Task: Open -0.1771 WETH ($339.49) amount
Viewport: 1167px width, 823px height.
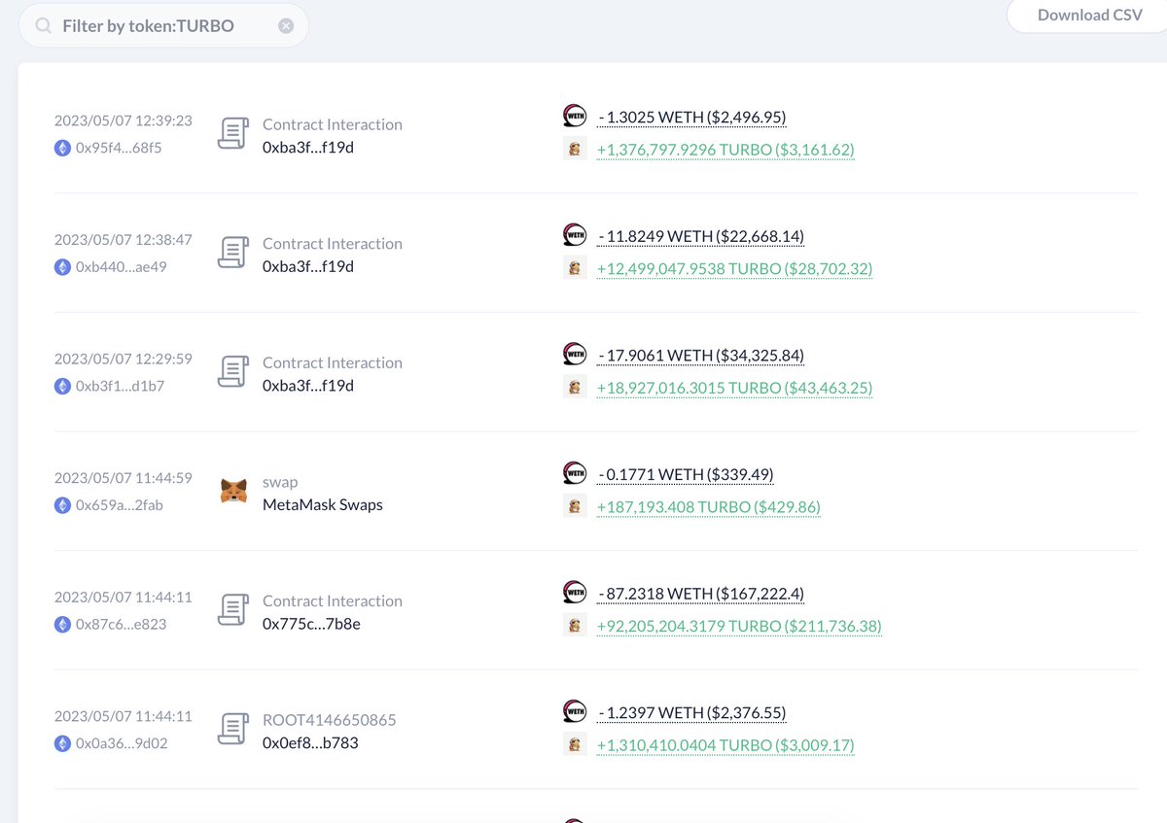Action: [686, 475]
